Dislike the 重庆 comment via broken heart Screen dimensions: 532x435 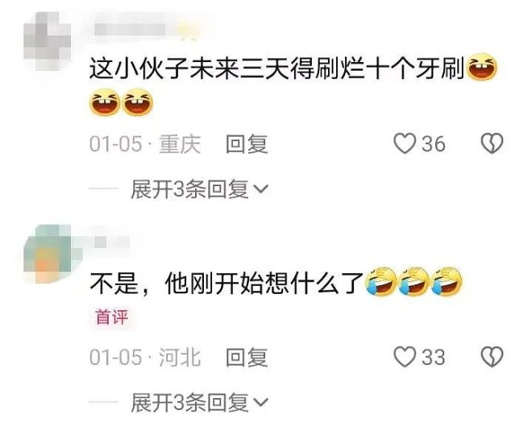click(x=492, y=143)
